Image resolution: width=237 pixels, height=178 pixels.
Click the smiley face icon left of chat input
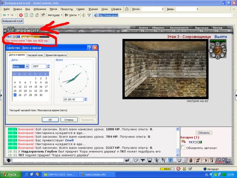pyautogui.click(x=9, y=160)
